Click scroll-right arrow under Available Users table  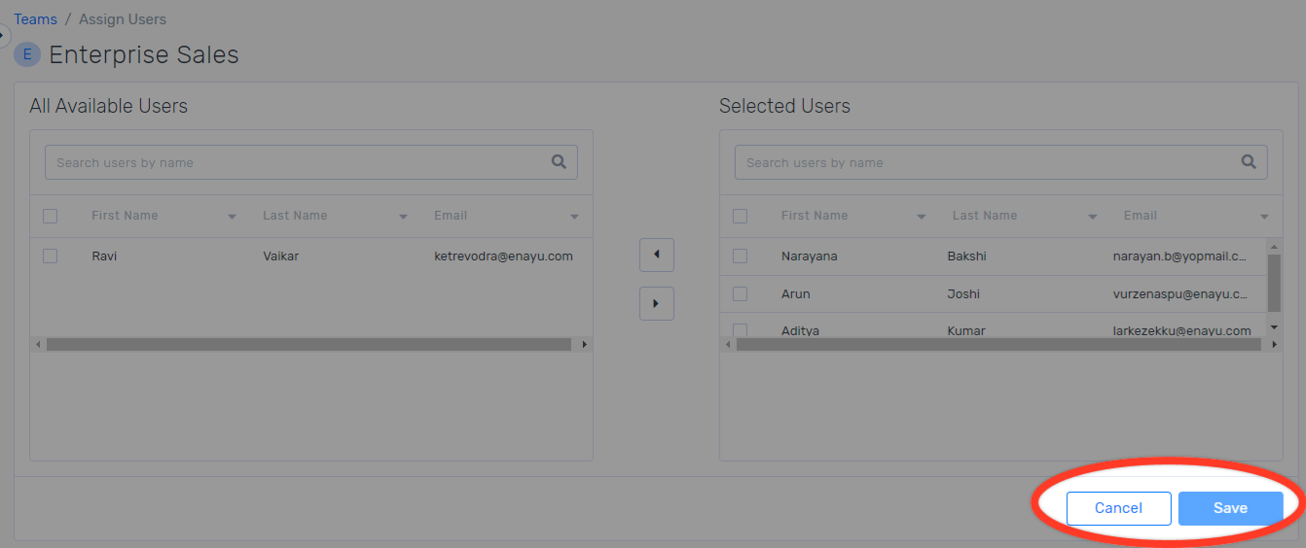tap(584, 344)
